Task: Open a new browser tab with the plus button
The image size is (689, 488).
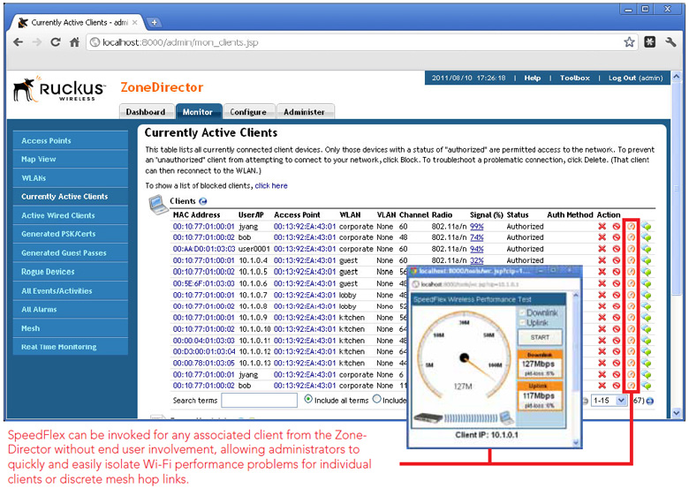Action: pyautogui.click(x=154, y=22)
